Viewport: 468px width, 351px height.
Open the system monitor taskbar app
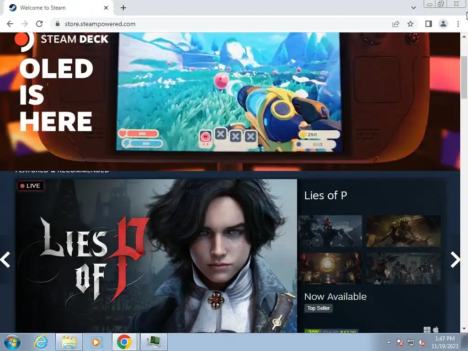(x=154, y=342)
